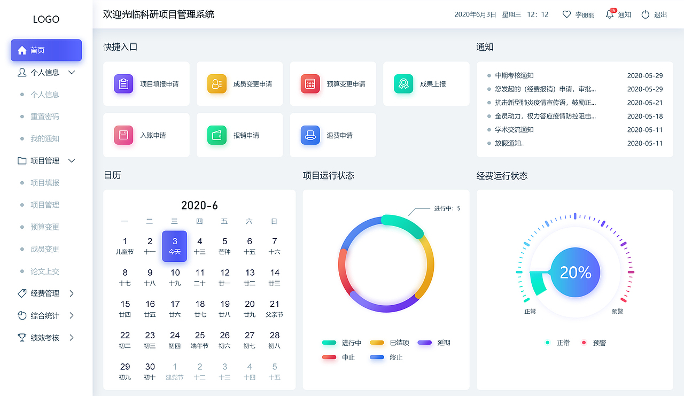Click the 退出 logout text
The image size is (684, 396).
(661, 14)
